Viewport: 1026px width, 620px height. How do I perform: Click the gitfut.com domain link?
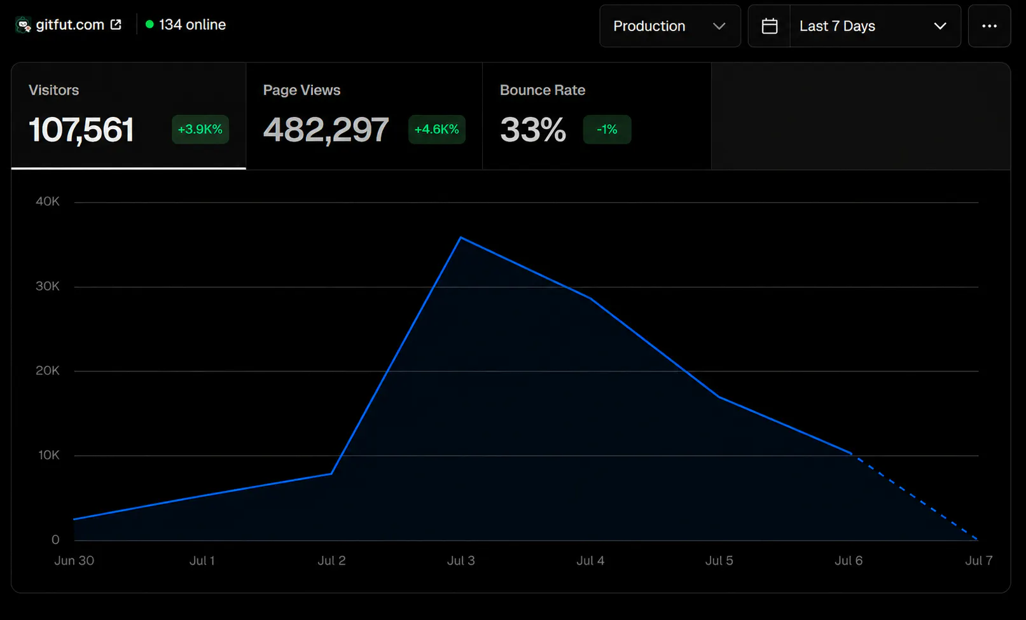coord(70,25)
